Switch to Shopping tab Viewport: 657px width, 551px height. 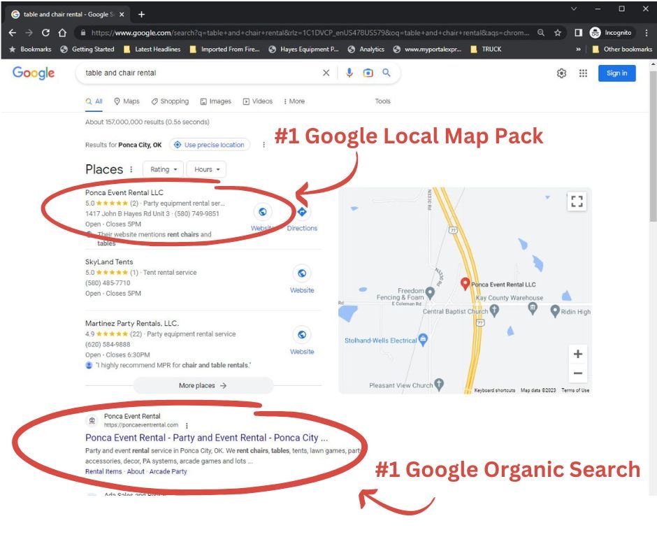[170, 101]
